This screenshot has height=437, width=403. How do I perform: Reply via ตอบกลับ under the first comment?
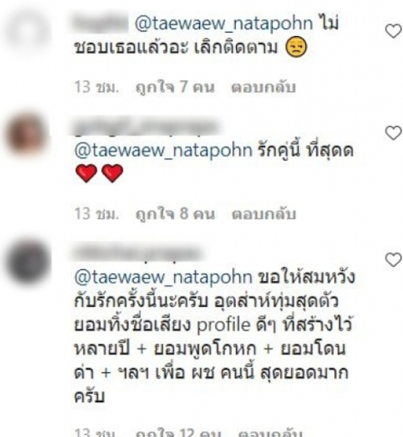pos(263,87)
